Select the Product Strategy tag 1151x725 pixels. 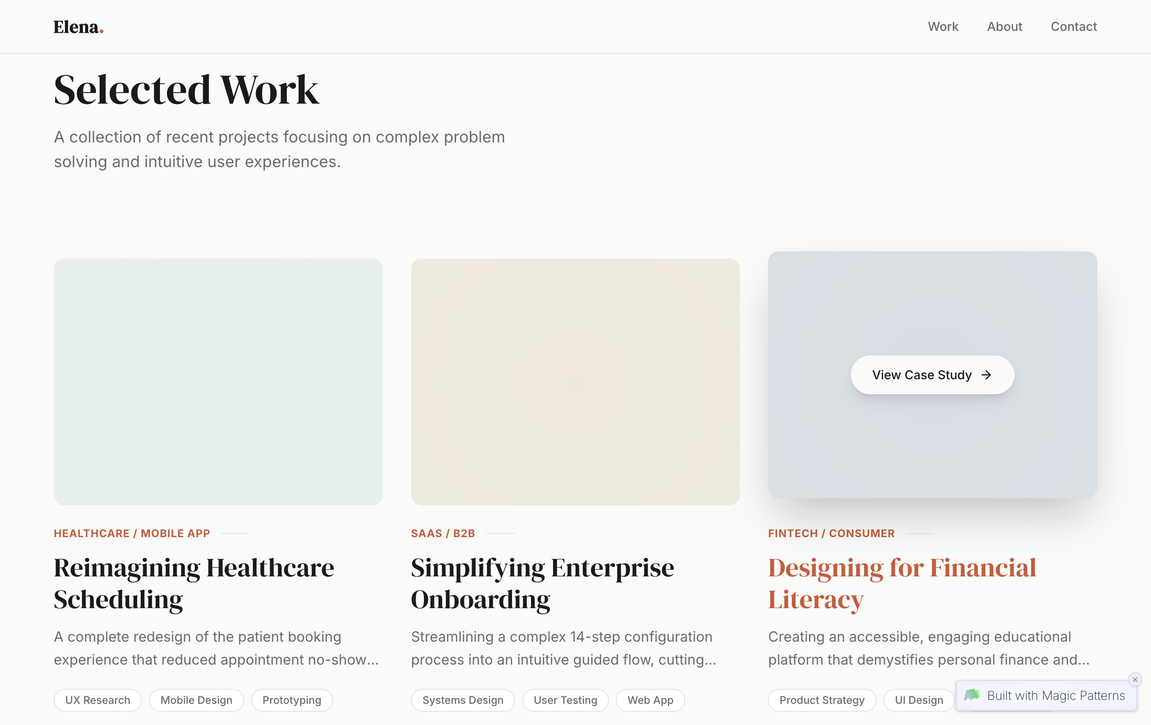tap(821, 700)
